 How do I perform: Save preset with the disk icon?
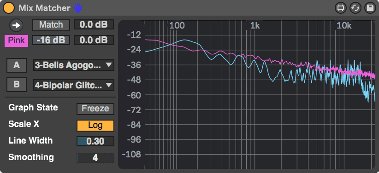[x=370, y=8]
